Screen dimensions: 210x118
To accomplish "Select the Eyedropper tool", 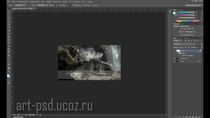I will click(x=9, y=28).
